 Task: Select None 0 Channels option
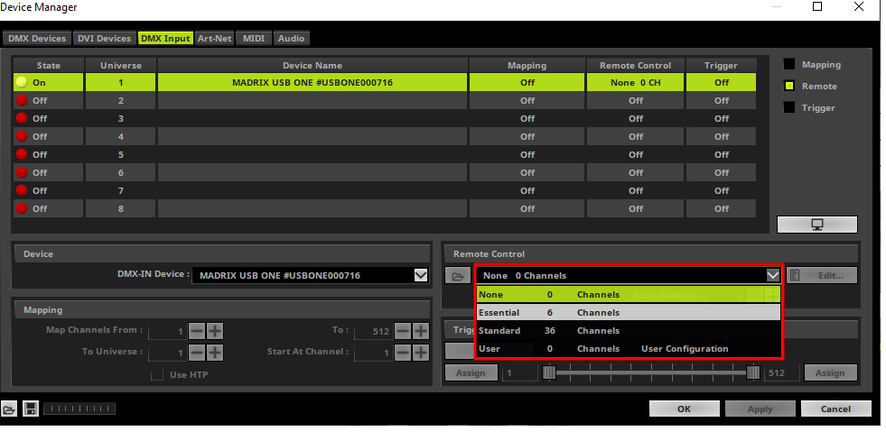click(x=629, y=294)
